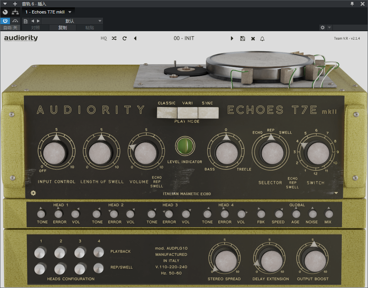
Task: Toggle head 3 REP/SWELL button
Action: pyautogui.click(x=80, y=268)
